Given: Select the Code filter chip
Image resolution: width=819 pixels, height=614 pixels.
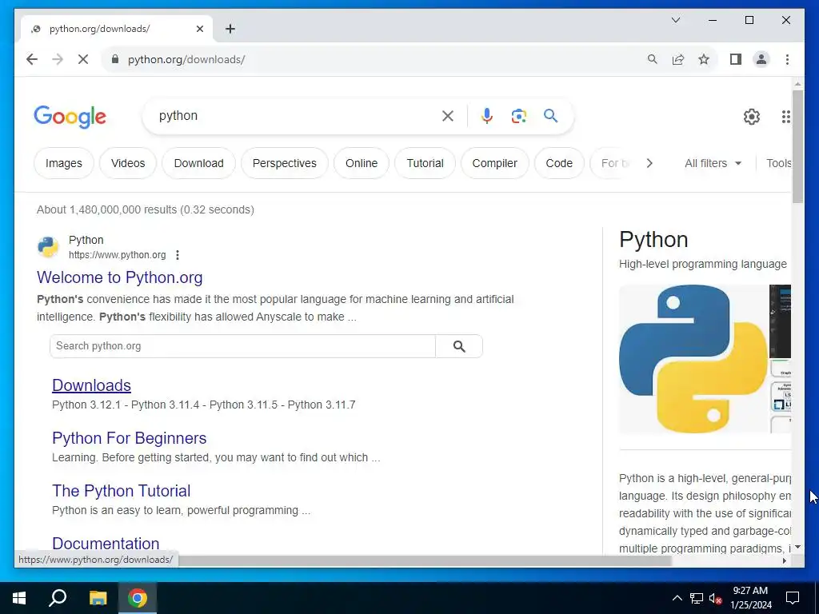Looking at the screenshot, I should [559, 163].
